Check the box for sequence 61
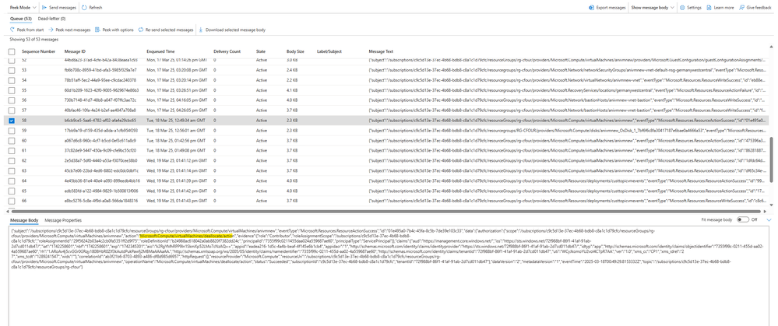 click(12, 150)
